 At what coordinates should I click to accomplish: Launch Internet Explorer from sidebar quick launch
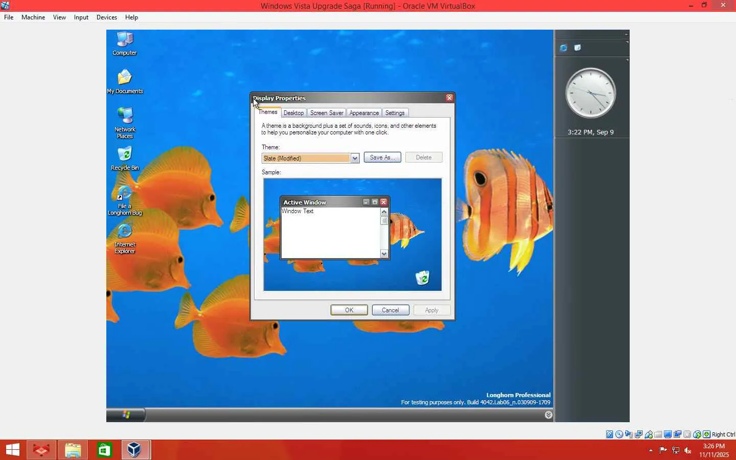click(563, 48)
